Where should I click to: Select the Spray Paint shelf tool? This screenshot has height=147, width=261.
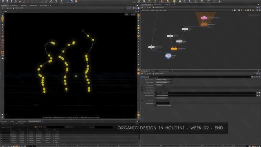click(51, 2)
